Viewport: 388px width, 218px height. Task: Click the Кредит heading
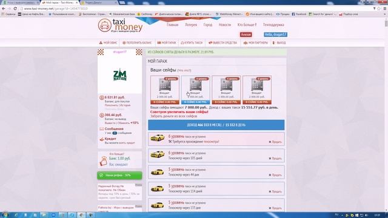110,139
